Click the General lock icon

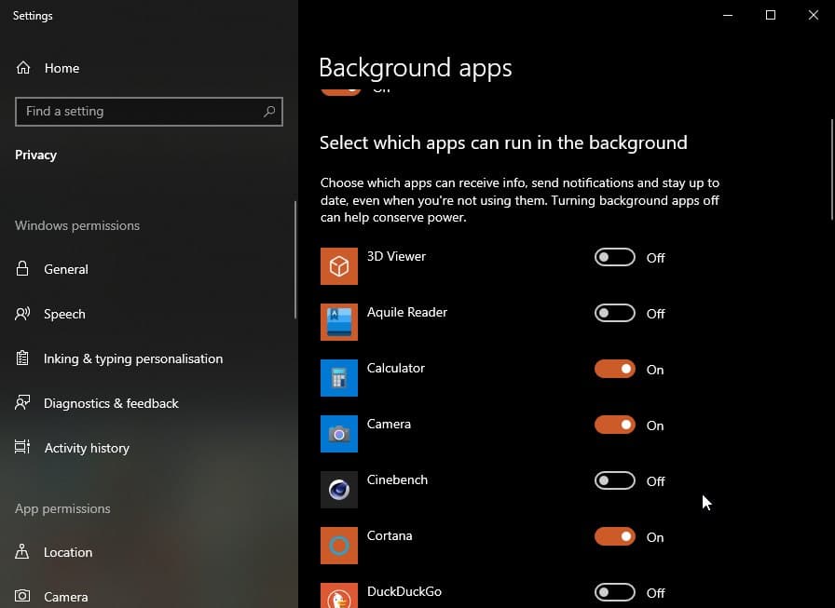pos(22,268)
